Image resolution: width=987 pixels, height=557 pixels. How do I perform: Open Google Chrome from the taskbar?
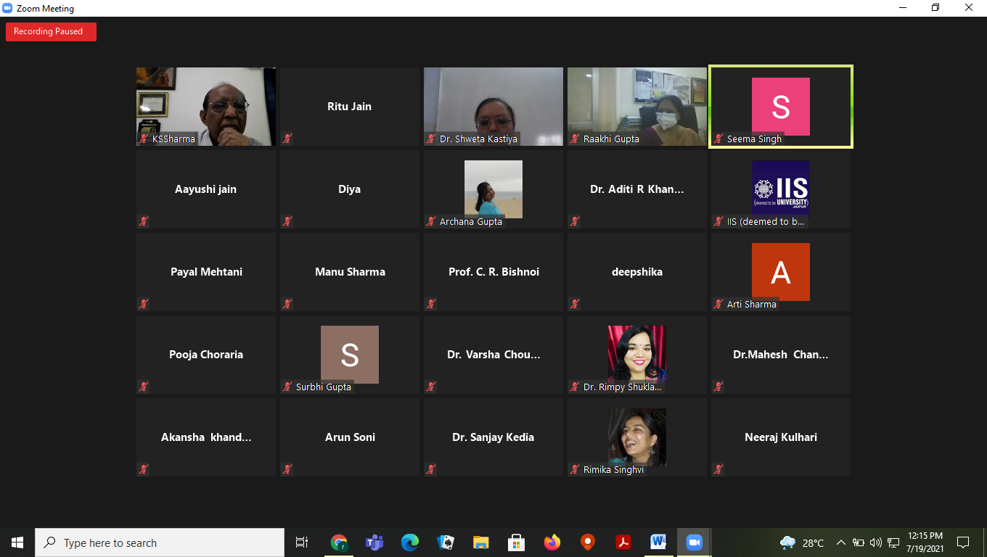tap(339, 542)
